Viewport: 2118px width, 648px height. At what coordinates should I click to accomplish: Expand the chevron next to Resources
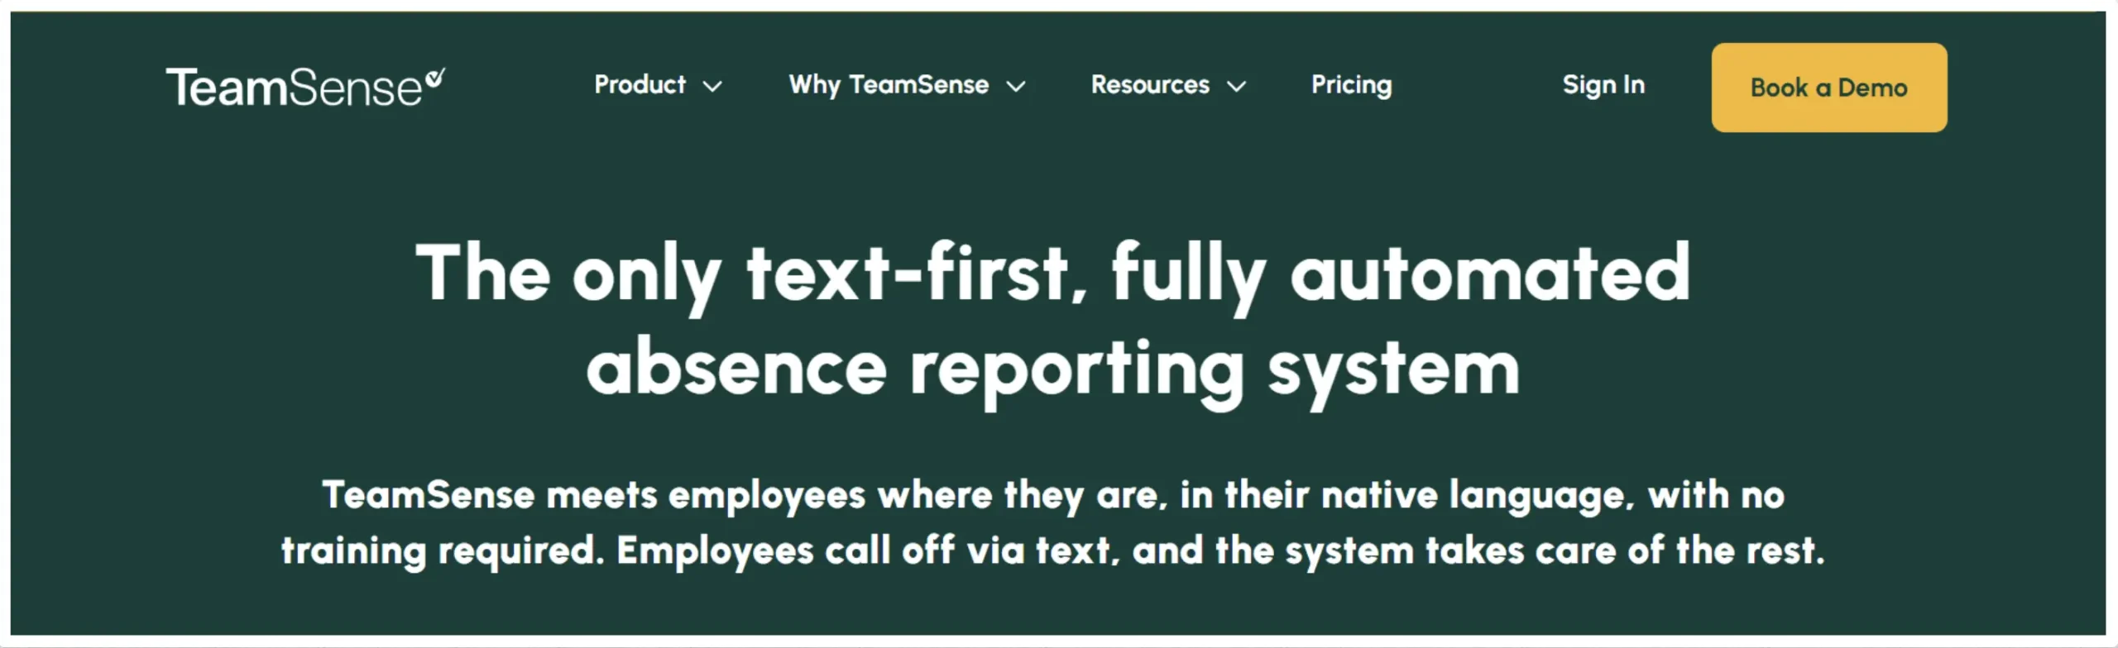(x=1236, y=86)
